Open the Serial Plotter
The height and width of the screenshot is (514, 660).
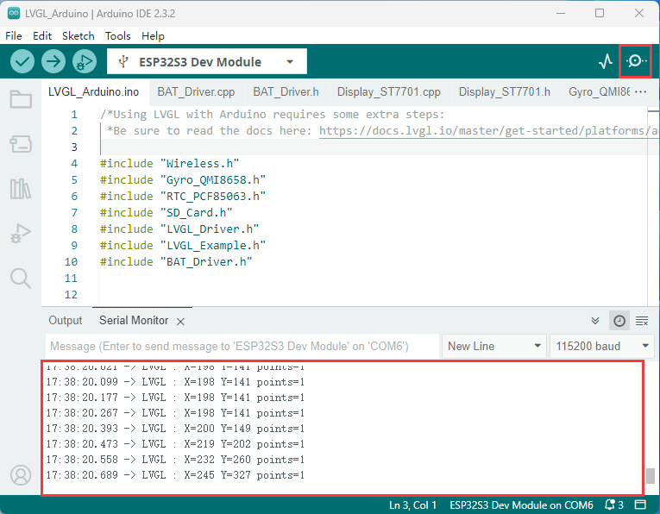coord(606,61)
